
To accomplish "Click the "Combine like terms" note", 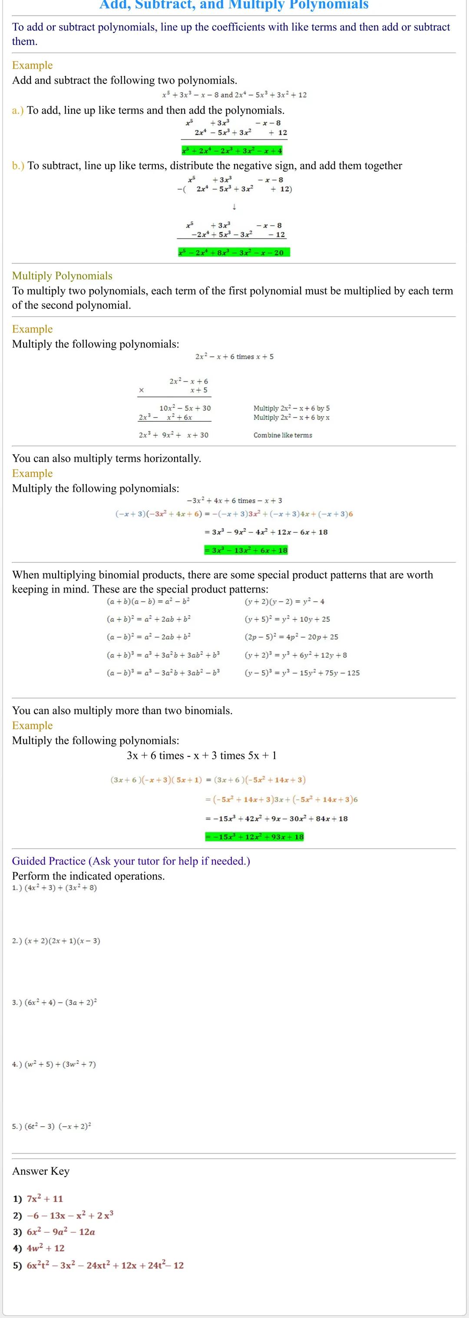I will (x=282, y=435).
